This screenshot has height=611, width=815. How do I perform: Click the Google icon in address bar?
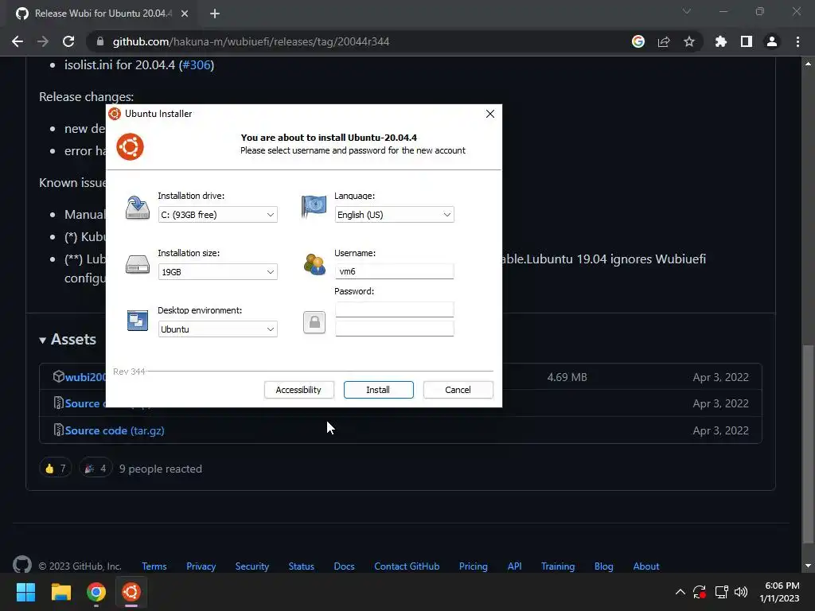pos(638,41)
